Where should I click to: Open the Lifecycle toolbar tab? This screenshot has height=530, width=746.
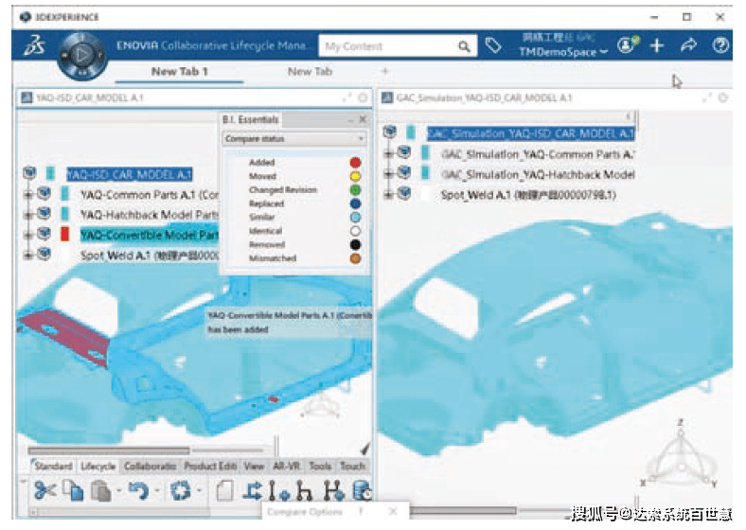[98, 466]
